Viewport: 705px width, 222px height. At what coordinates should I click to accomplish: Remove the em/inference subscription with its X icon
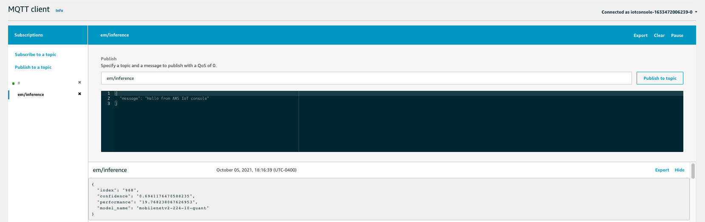(79, 94)
